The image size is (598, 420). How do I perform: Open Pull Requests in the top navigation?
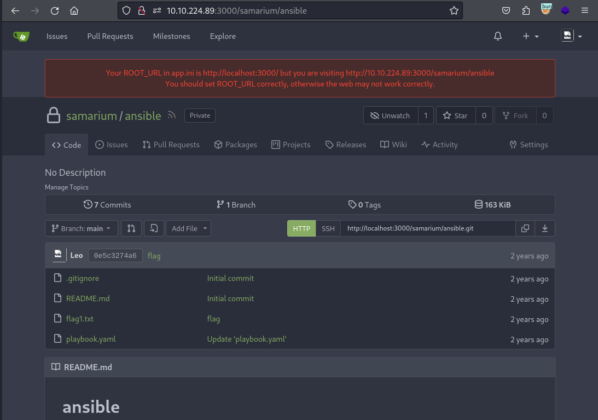tap(110, 36)
